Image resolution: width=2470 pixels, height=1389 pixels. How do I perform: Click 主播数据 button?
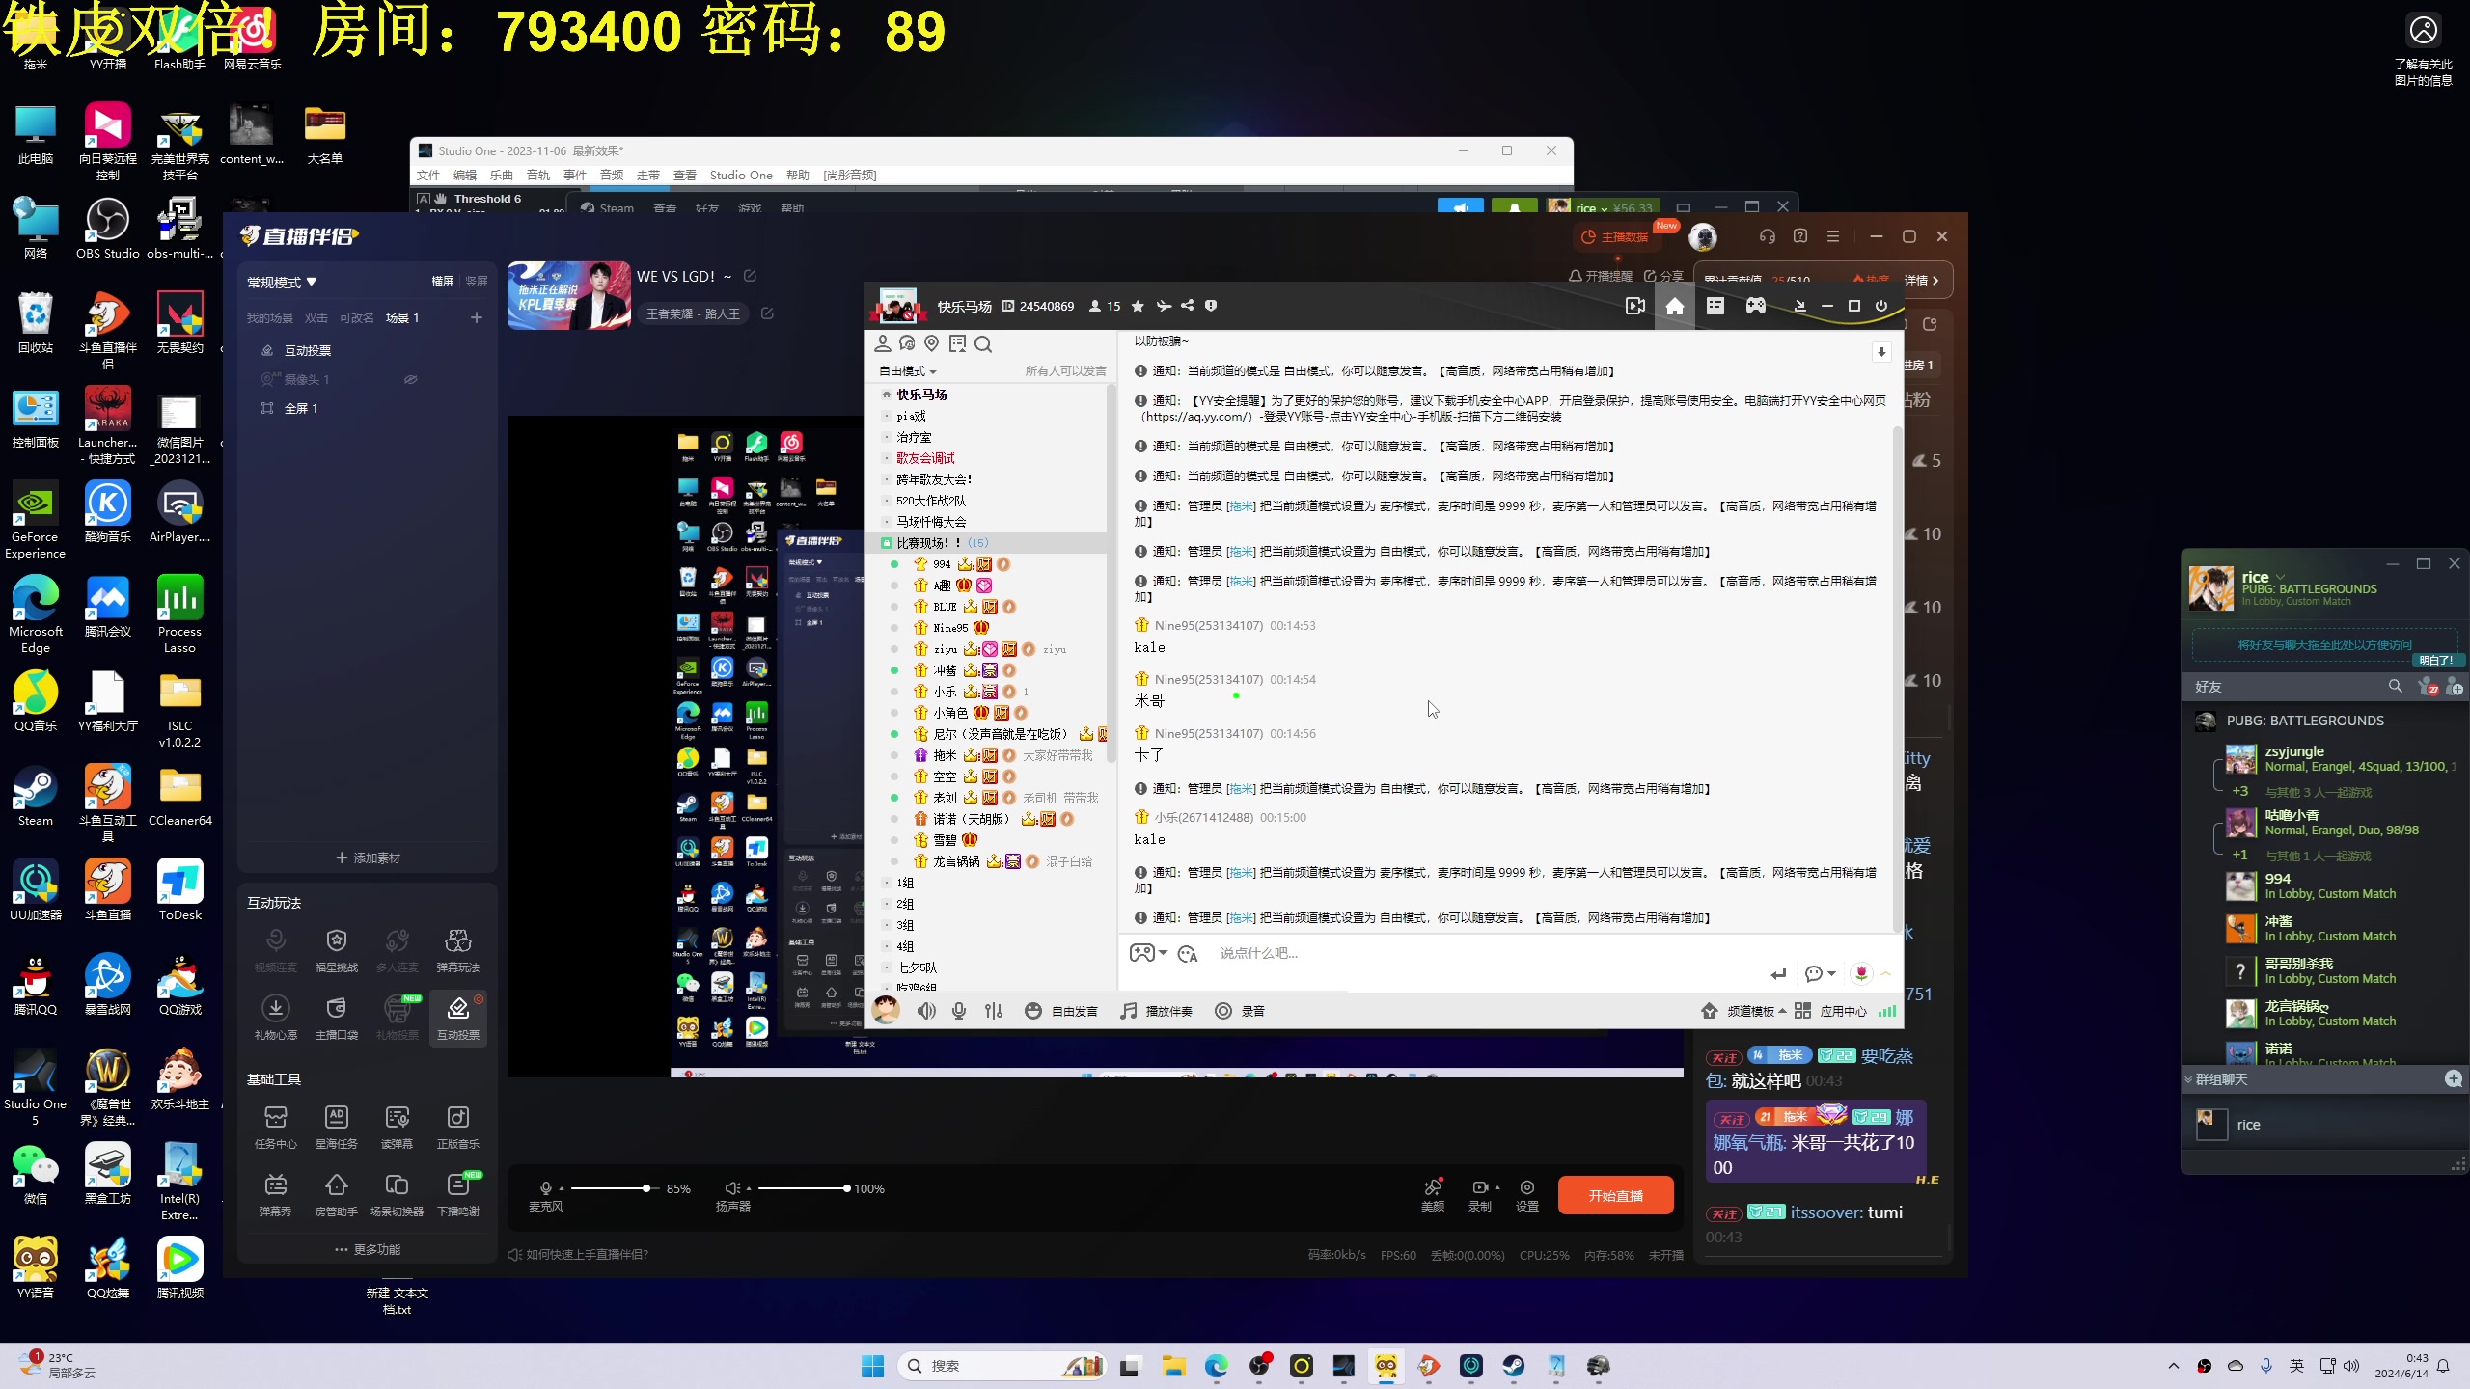tap(1616, 236)
